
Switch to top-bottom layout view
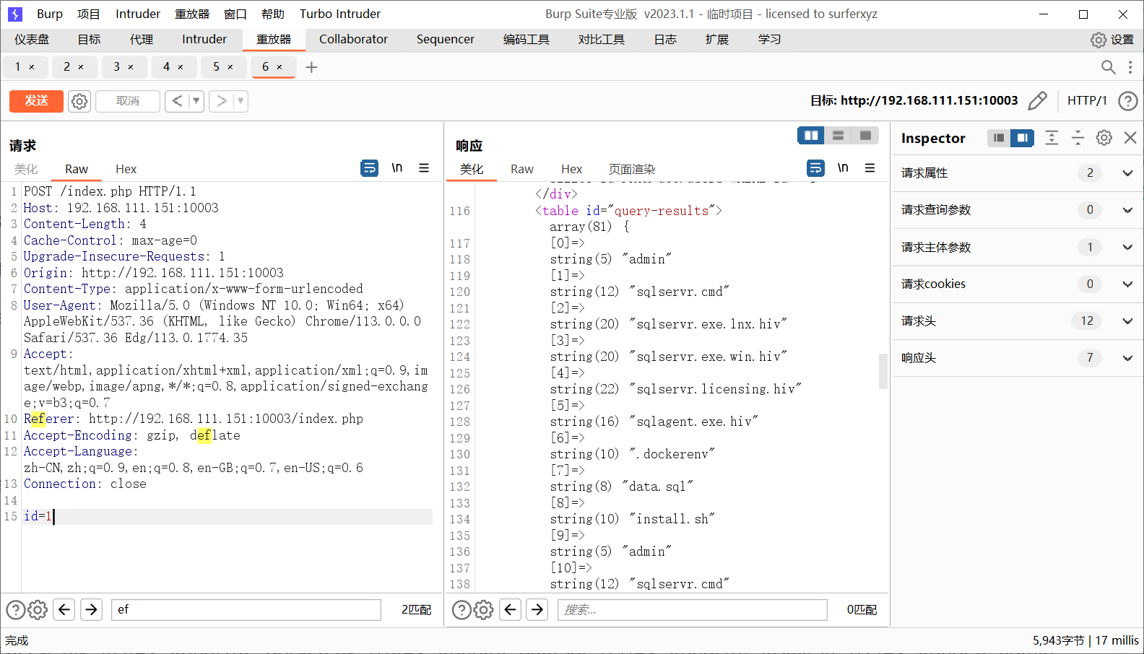pos(838,135)
